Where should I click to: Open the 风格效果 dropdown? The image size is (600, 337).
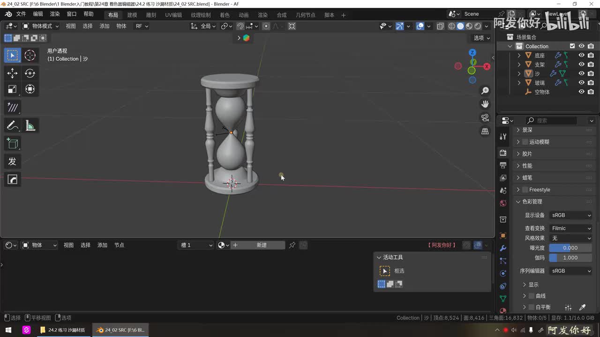point(571,238)
